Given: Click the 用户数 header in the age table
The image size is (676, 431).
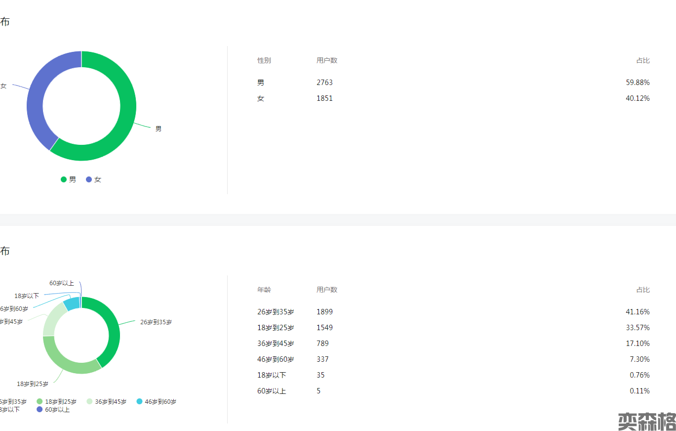Looking at the screenshot, I should click(x=326, y=290).
